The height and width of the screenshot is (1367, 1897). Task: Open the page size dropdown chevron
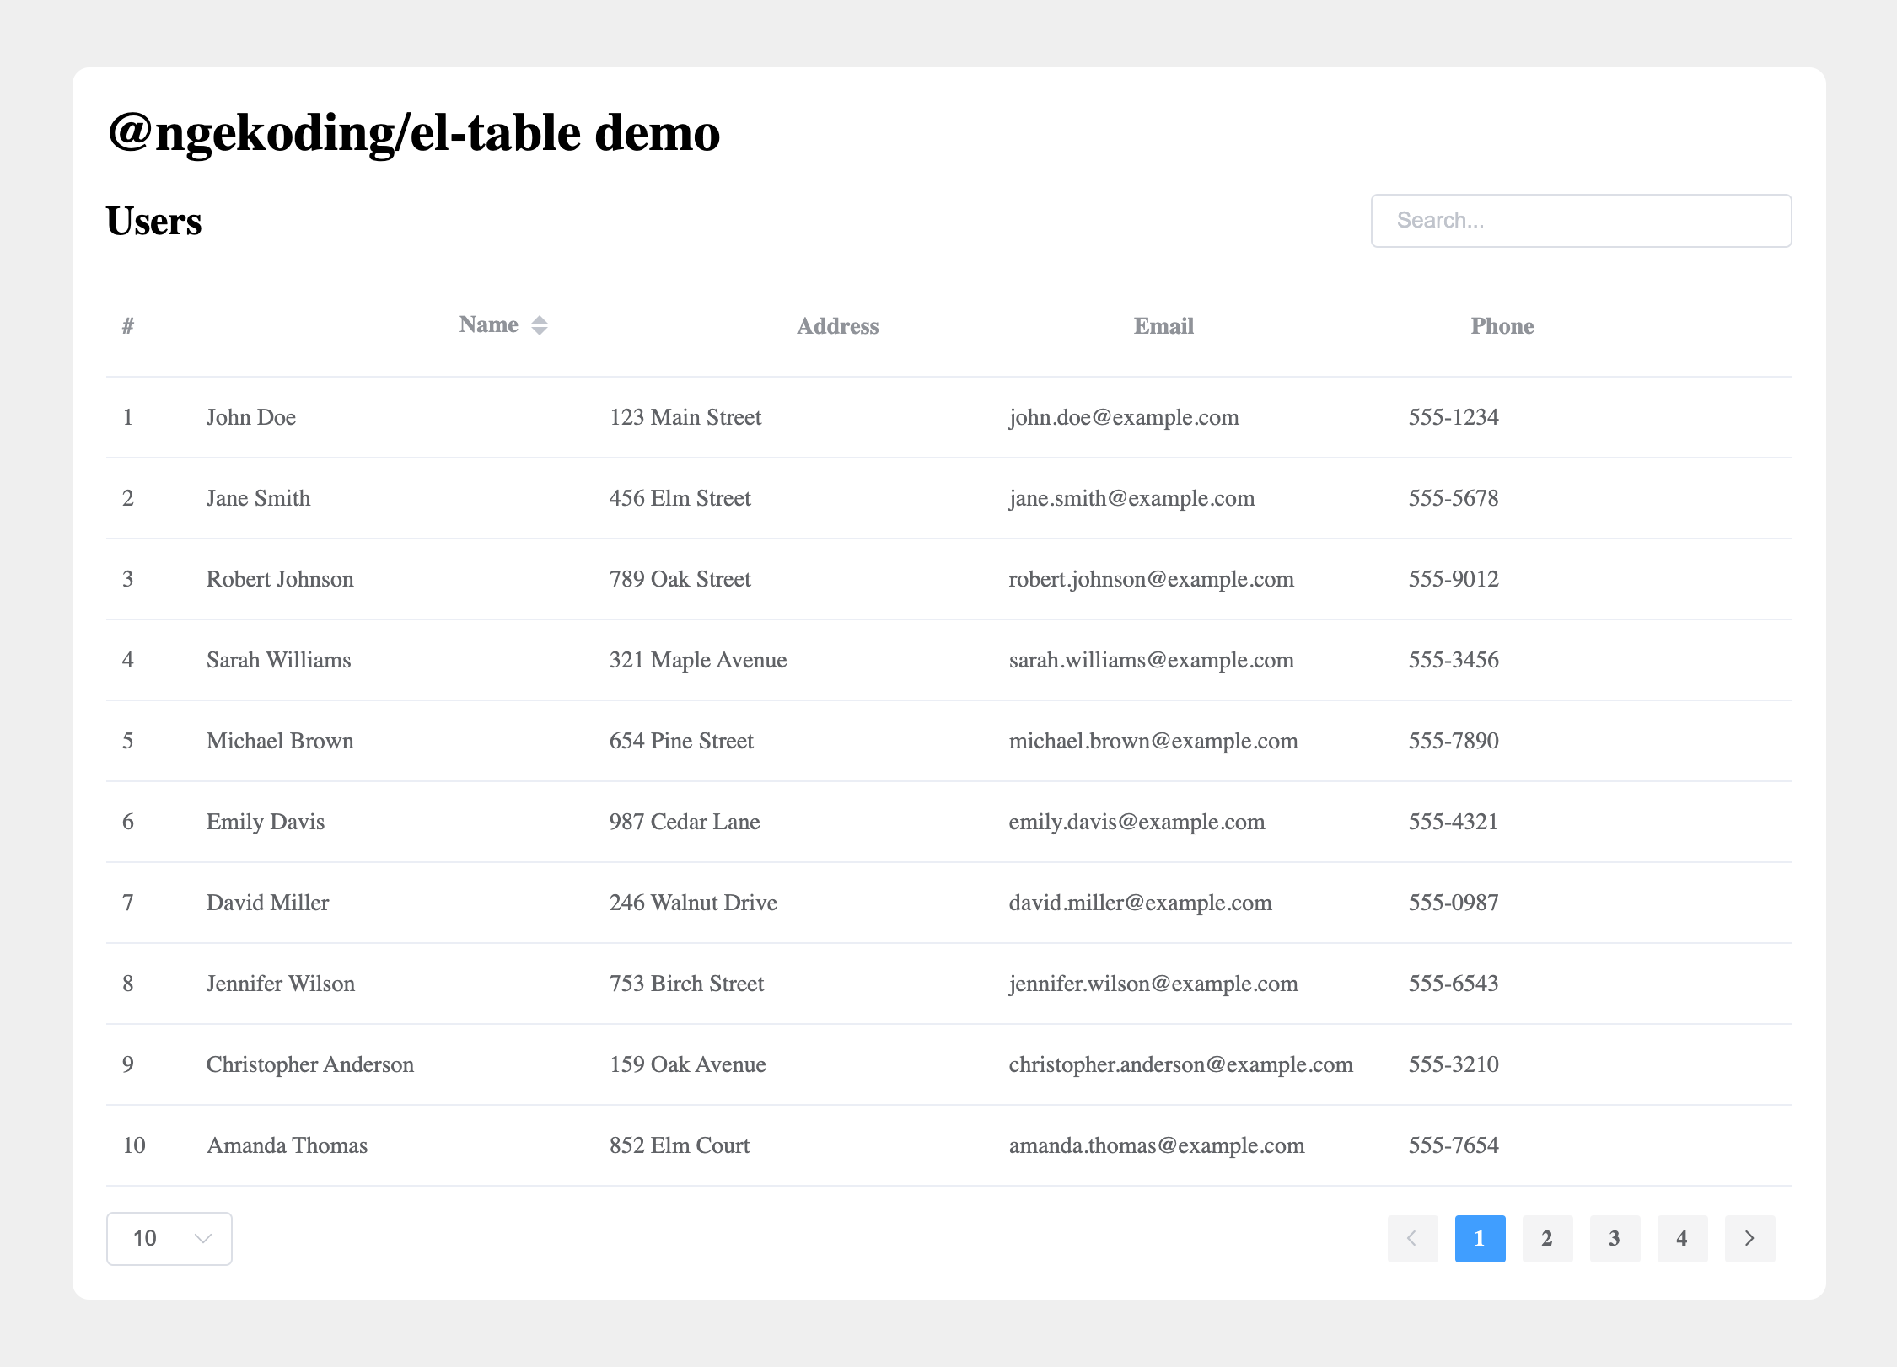click(x=202, y=1238)
